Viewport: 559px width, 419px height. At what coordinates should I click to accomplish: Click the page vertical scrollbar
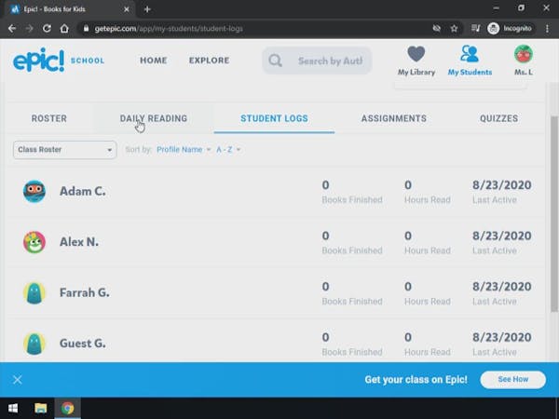point(554,214)
